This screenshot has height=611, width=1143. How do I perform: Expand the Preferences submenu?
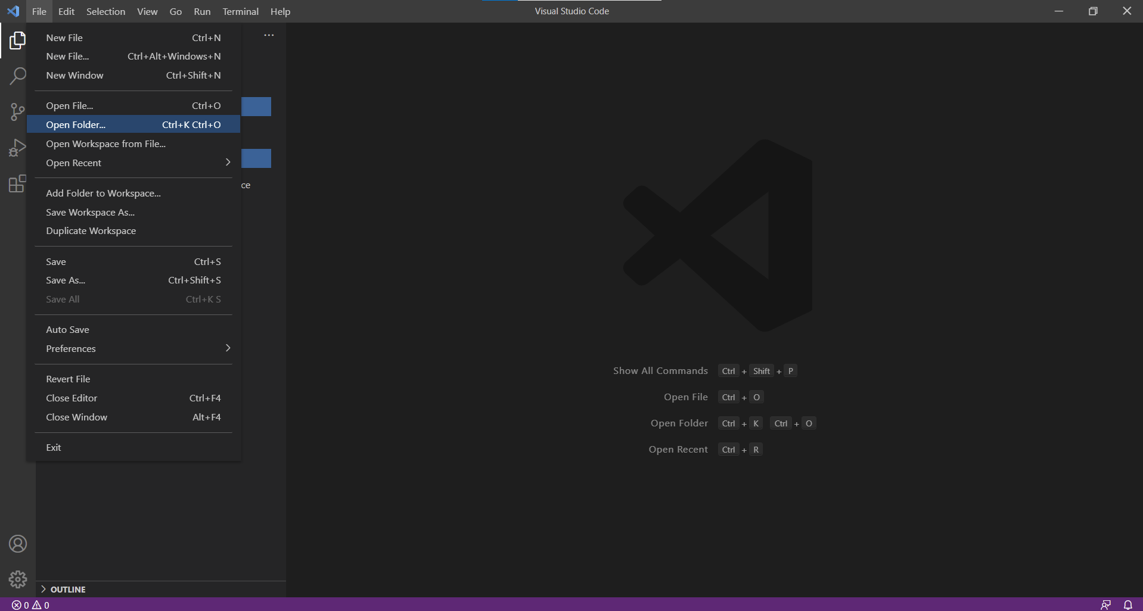[x=133, y=348]
